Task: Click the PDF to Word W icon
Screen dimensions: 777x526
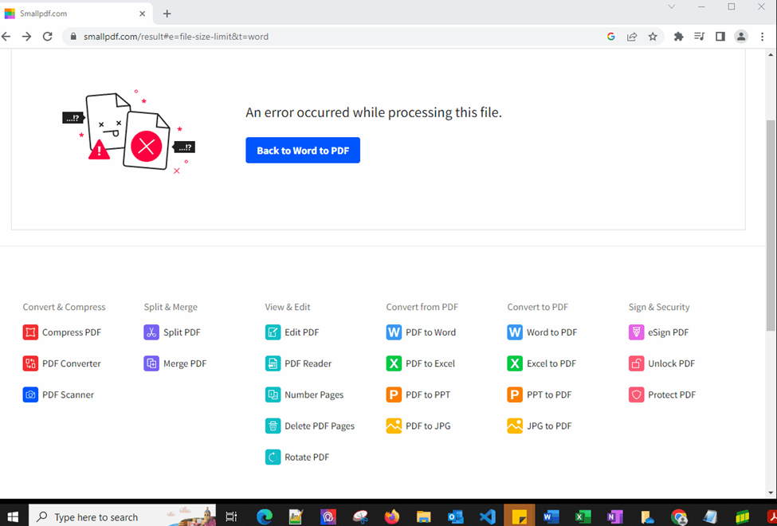Action: coord(394,332)
